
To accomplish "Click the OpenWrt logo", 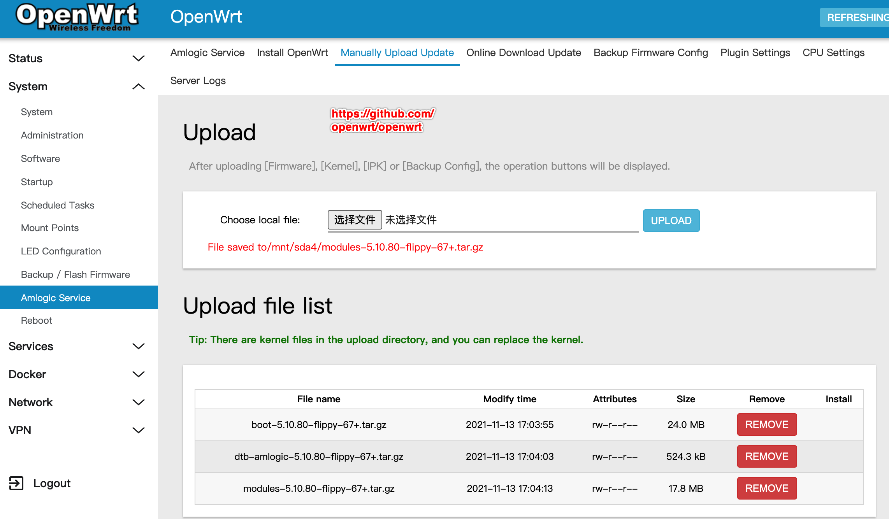I will click(76, 18).
